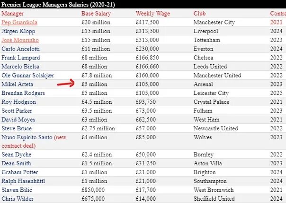Screen dimensions: 286x203
Task: Select Carlo Ancelotti's name
Action: (20, 49)
